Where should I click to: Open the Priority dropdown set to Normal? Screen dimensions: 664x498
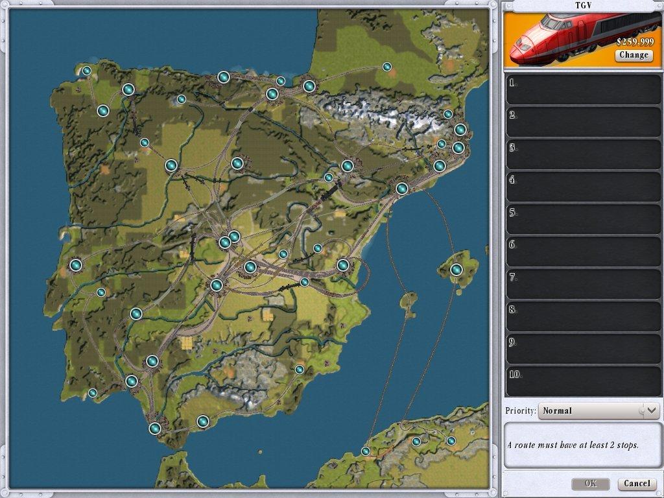click(599, 410)
